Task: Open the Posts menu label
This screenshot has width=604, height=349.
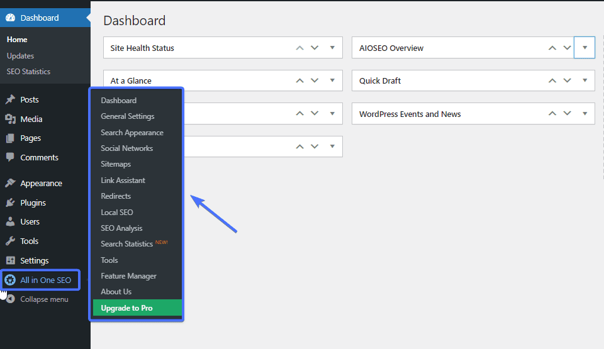Action: [30, 99]
